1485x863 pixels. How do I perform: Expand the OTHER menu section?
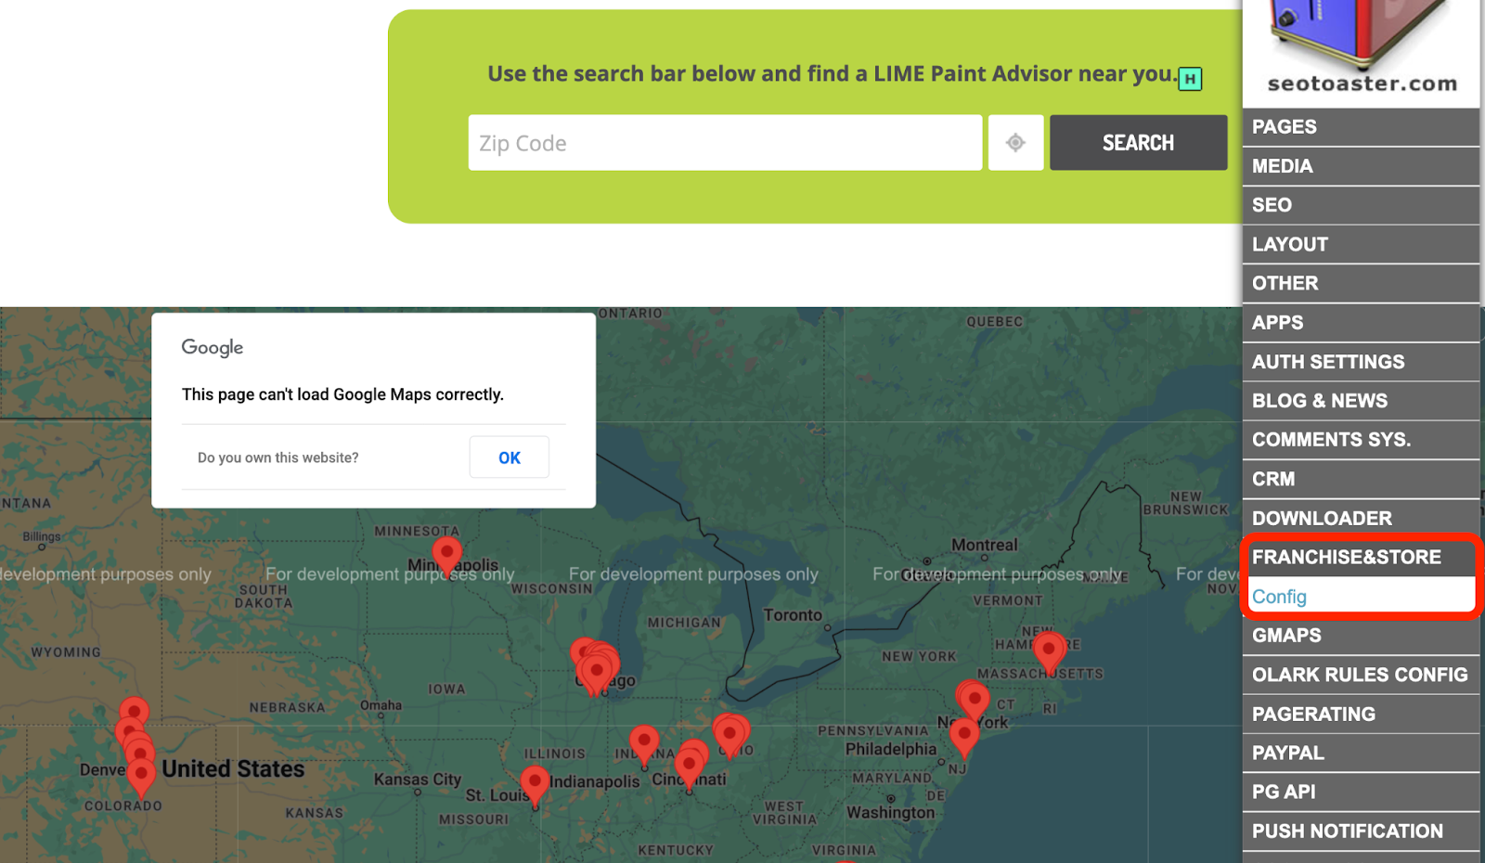pyautogui.click(x=1361, y=283)
